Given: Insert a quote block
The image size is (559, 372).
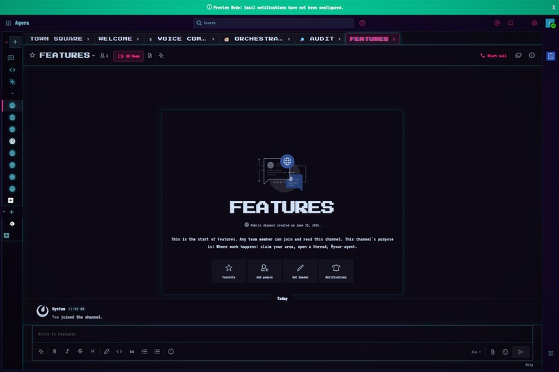Looking at the screenshot, I should pyautogui.click(x=132, y=351).
